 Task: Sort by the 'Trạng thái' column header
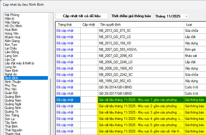click(68, 25)
